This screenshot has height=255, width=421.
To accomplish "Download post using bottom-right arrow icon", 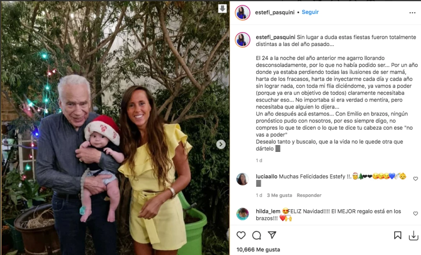I will pyautogui.click(x=414, y=236).
